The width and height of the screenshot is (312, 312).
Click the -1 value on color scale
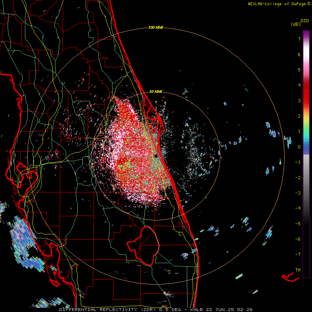click(298, 162)
